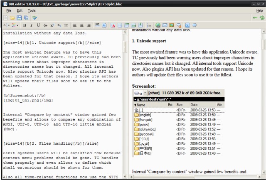Click the Save file icon
Viewport: 266px width, 180px height.
coord(20,18)
